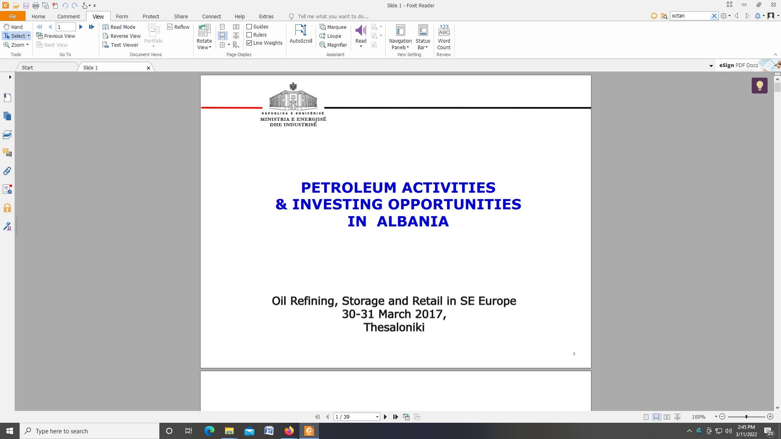Start AutoScroll
781x439 pixels.
301,34
